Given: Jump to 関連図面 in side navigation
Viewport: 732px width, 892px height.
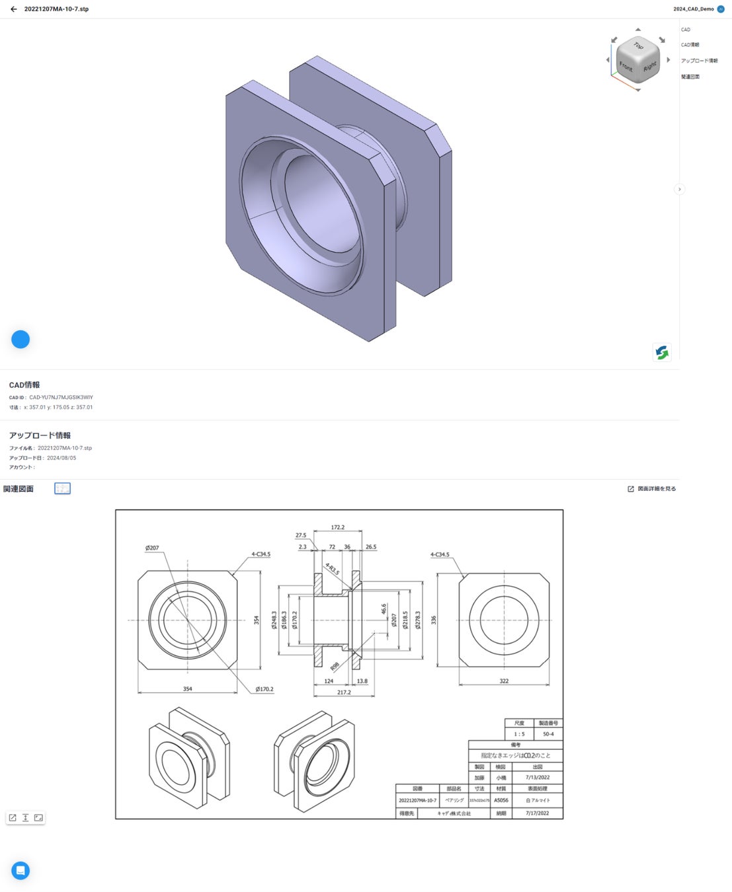Looking at the screenshot, I should click(690, 77).
